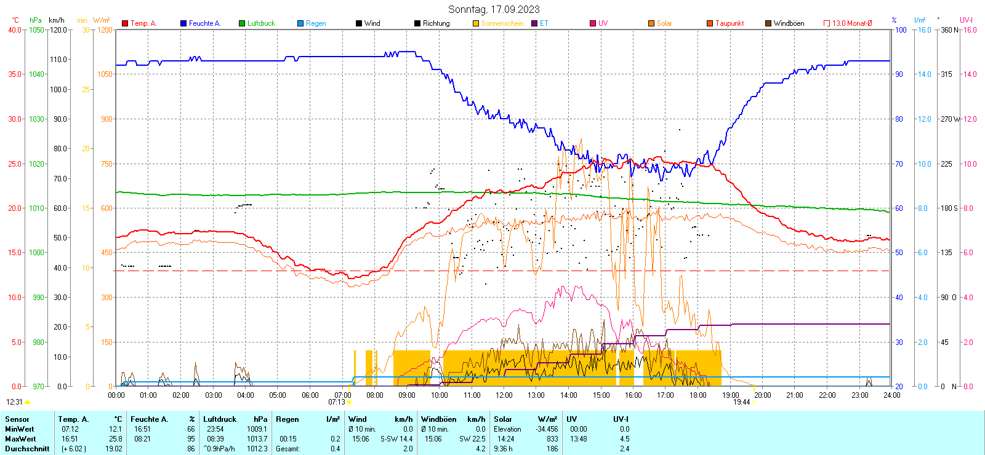
Task: Select the Windböen column header in table
Action: click(439, 419)
